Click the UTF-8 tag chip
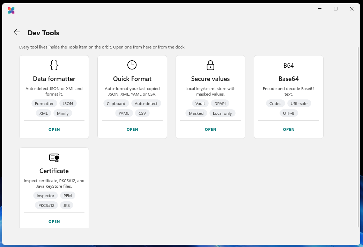The image size is (363, 247). click(289, 113)
